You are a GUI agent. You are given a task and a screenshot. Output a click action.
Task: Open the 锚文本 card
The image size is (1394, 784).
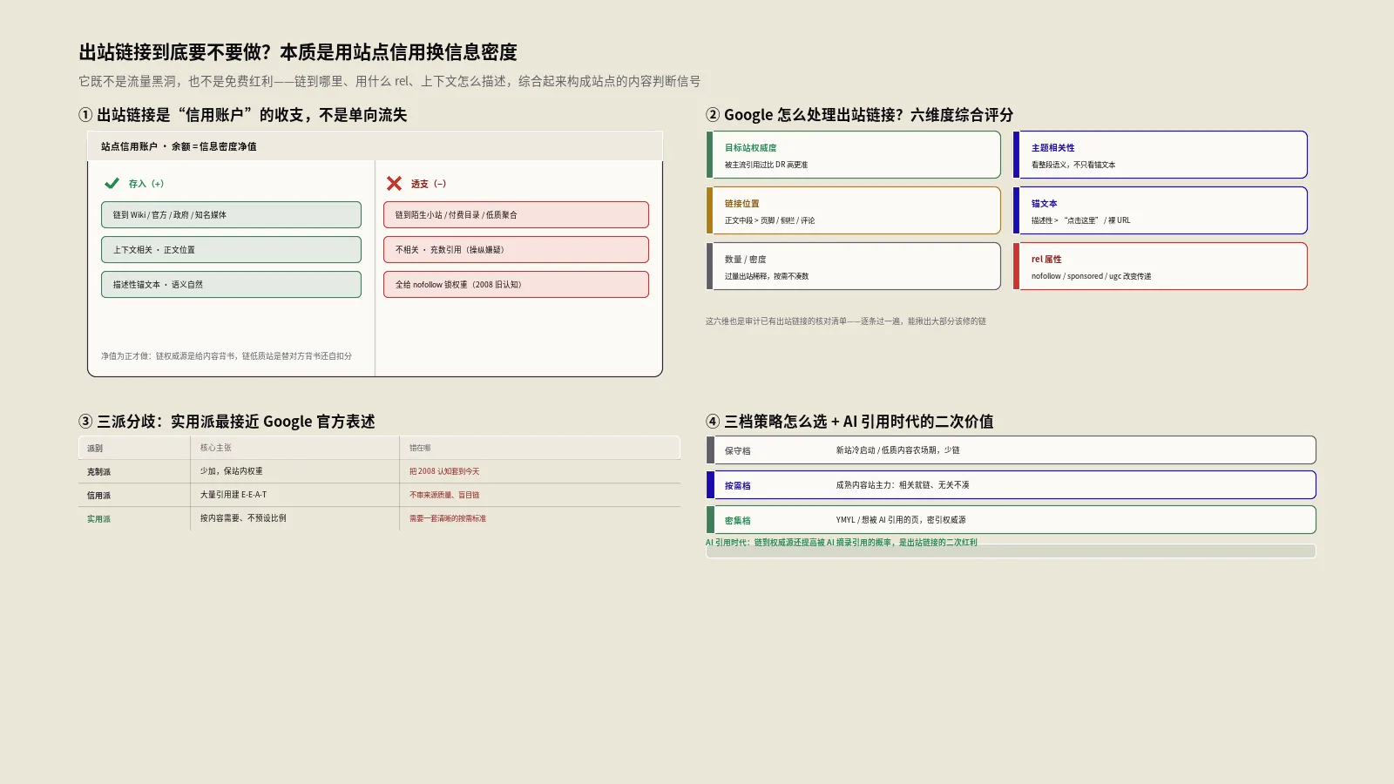point(1160,211)
